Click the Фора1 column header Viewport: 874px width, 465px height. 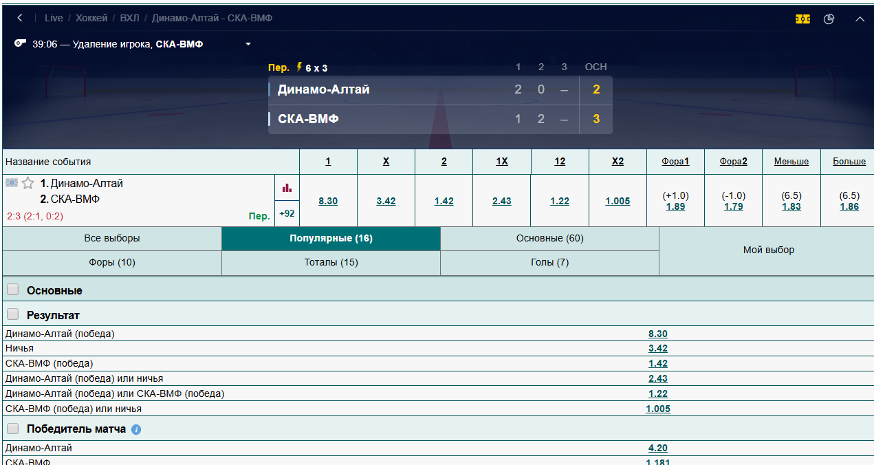point(675,162)
